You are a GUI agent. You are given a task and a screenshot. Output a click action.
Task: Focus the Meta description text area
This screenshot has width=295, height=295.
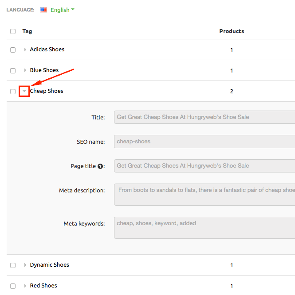click(204, 195)
